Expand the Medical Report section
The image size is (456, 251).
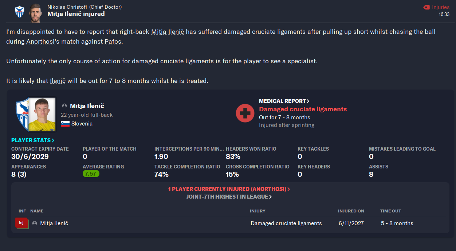pyautogui.click(x=284, y=101)
